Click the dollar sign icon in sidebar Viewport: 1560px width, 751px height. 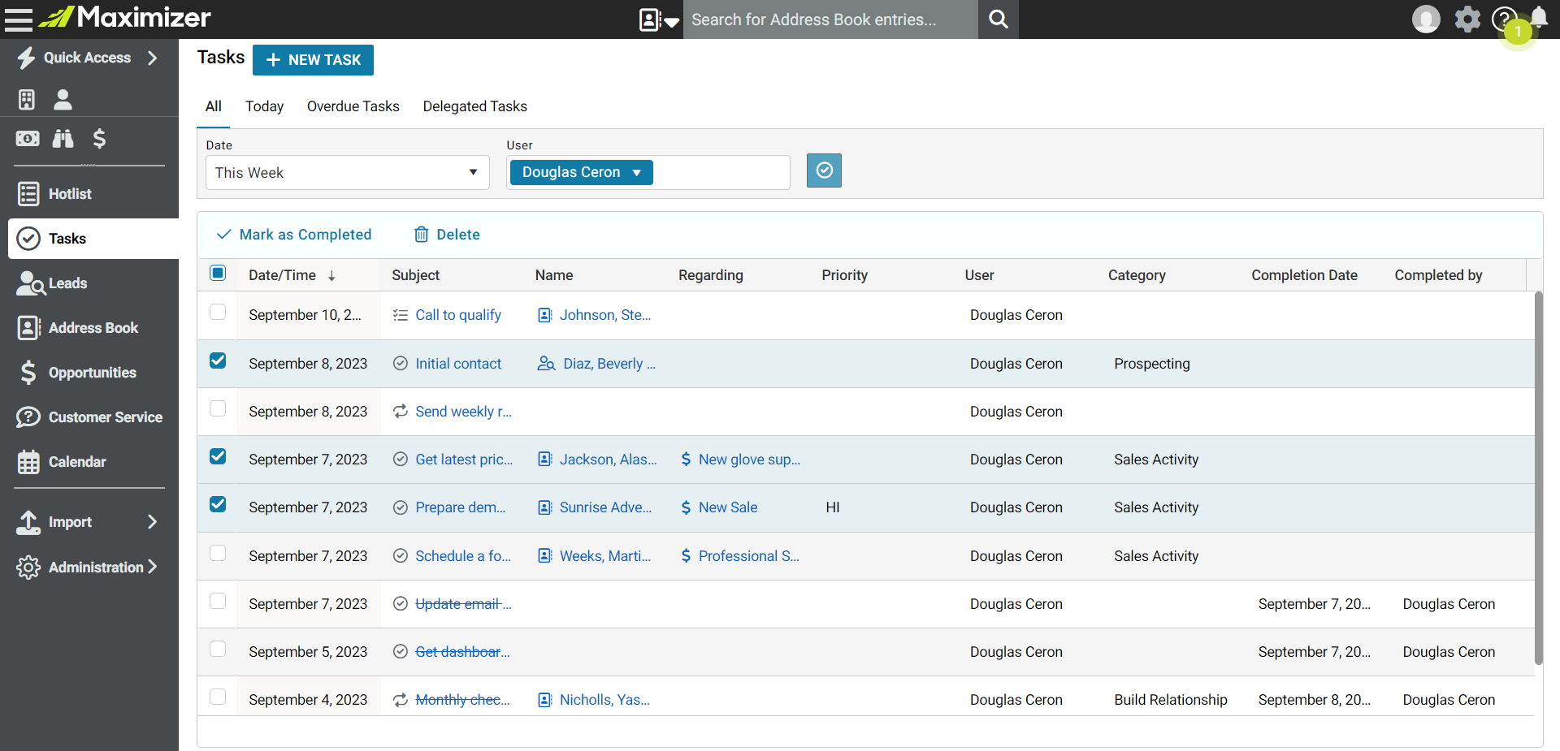(99, 138)
